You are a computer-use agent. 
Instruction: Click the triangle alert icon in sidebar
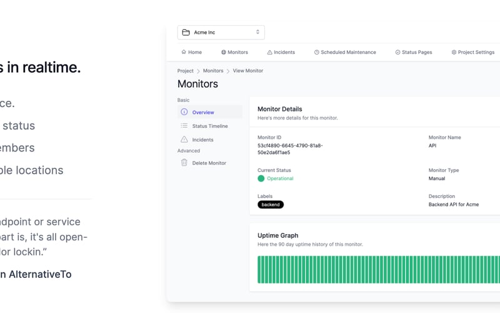(x=184, y=139)
